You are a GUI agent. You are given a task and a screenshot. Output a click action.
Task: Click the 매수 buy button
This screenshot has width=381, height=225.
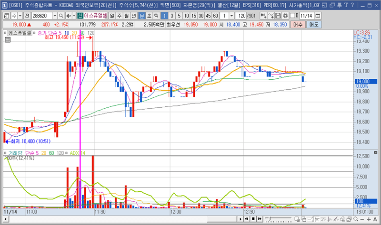pyautogui.click(x=298, y=24)
